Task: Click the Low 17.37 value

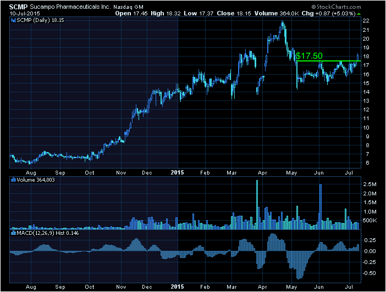Action: pos(198,14)
